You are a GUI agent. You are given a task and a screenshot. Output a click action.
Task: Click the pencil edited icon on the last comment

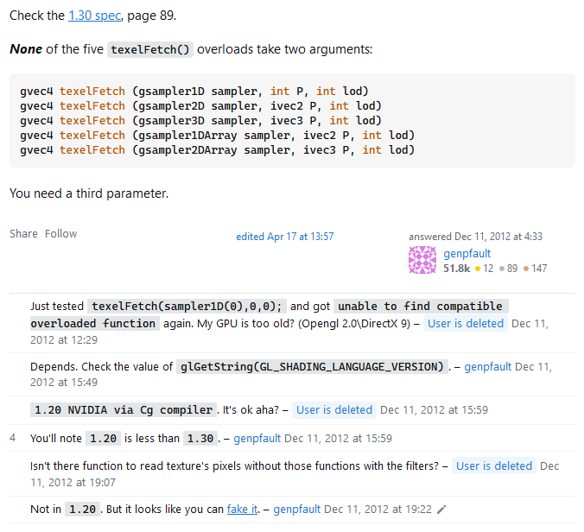(x=442, y=510)
